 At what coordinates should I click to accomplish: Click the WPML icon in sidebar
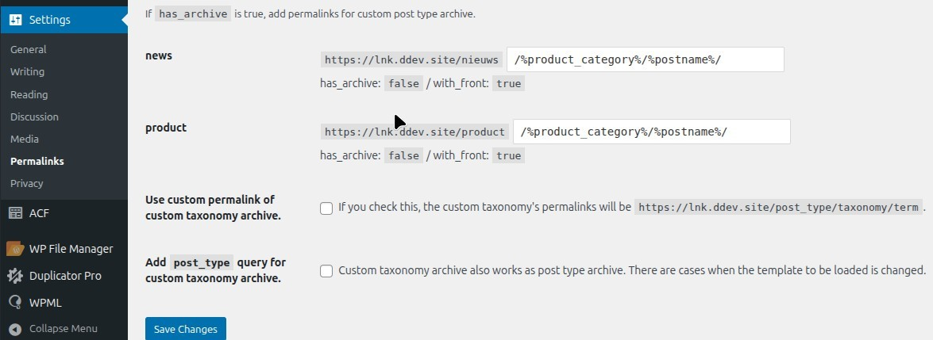(x=16, y=303)
